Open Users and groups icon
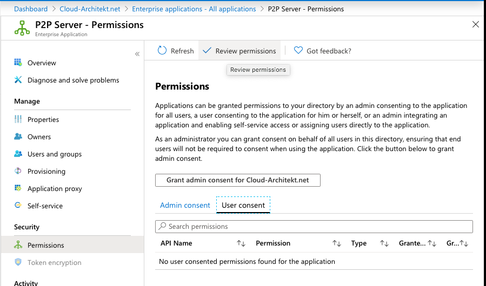 point(18,154)
